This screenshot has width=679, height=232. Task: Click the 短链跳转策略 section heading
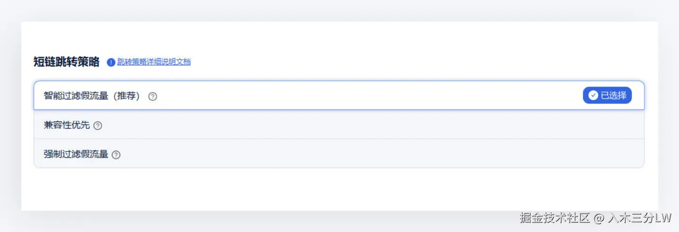(x=66, y=62)
